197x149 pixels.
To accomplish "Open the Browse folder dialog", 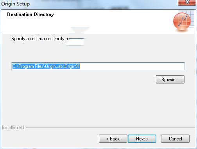I will click(170, 79).
